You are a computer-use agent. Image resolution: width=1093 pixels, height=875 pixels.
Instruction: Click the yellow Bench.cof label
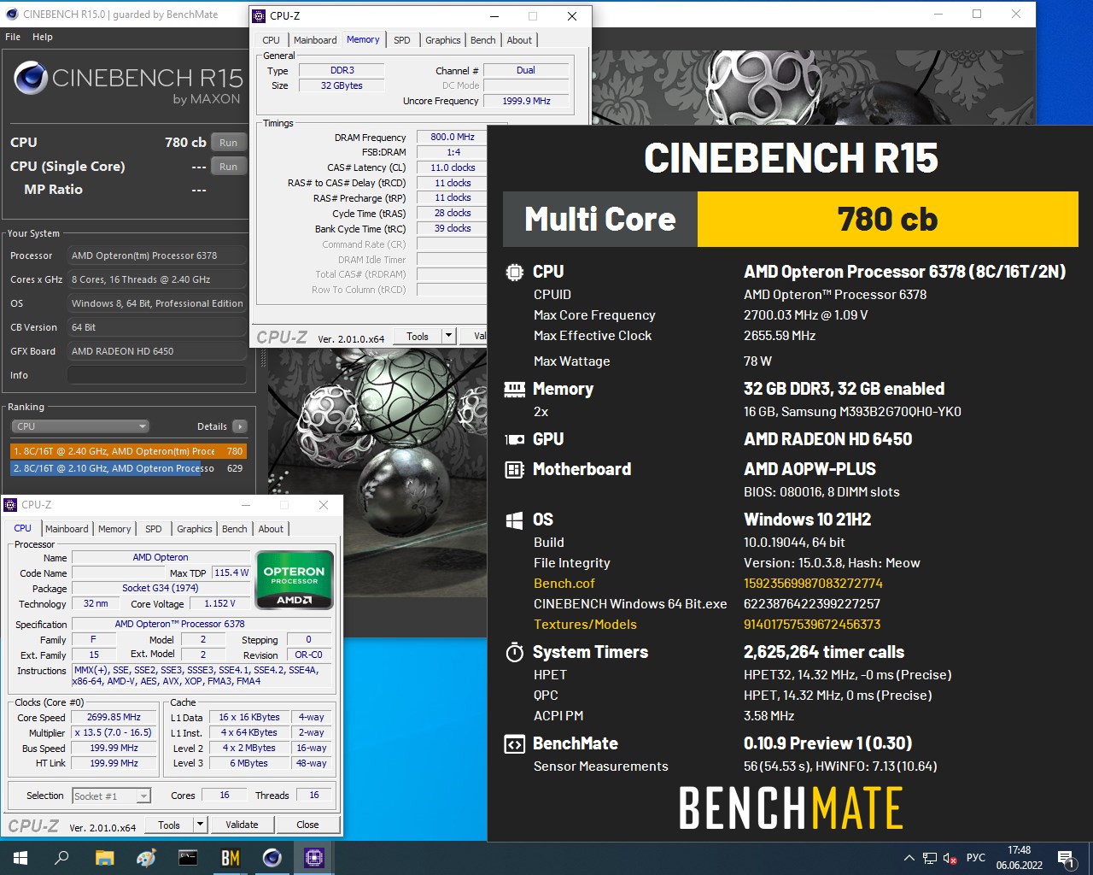click(564, 584)
